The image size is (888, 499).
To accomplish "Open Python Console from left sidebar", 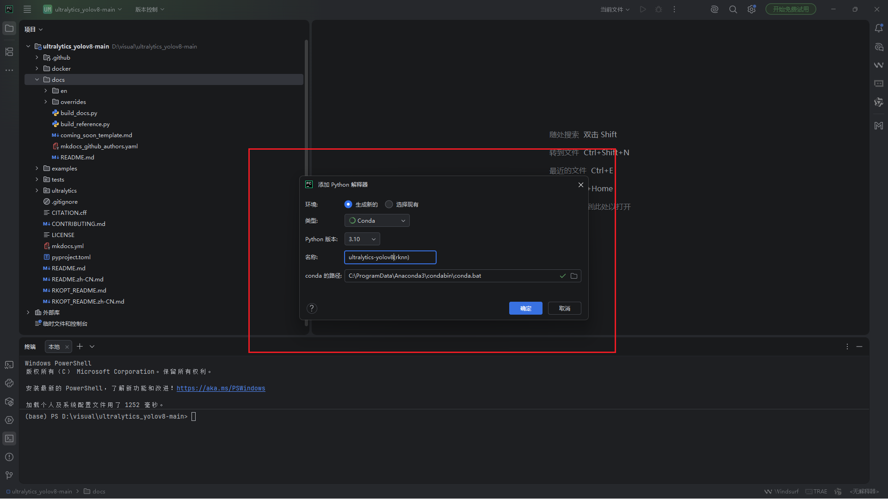I will [9, 383].
